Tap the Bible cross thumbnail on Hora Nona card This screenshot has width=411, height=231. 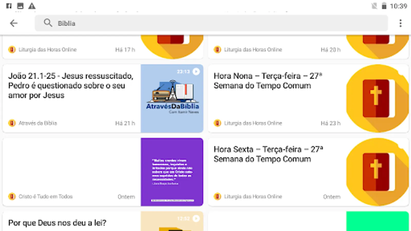[x=377, y=99]
